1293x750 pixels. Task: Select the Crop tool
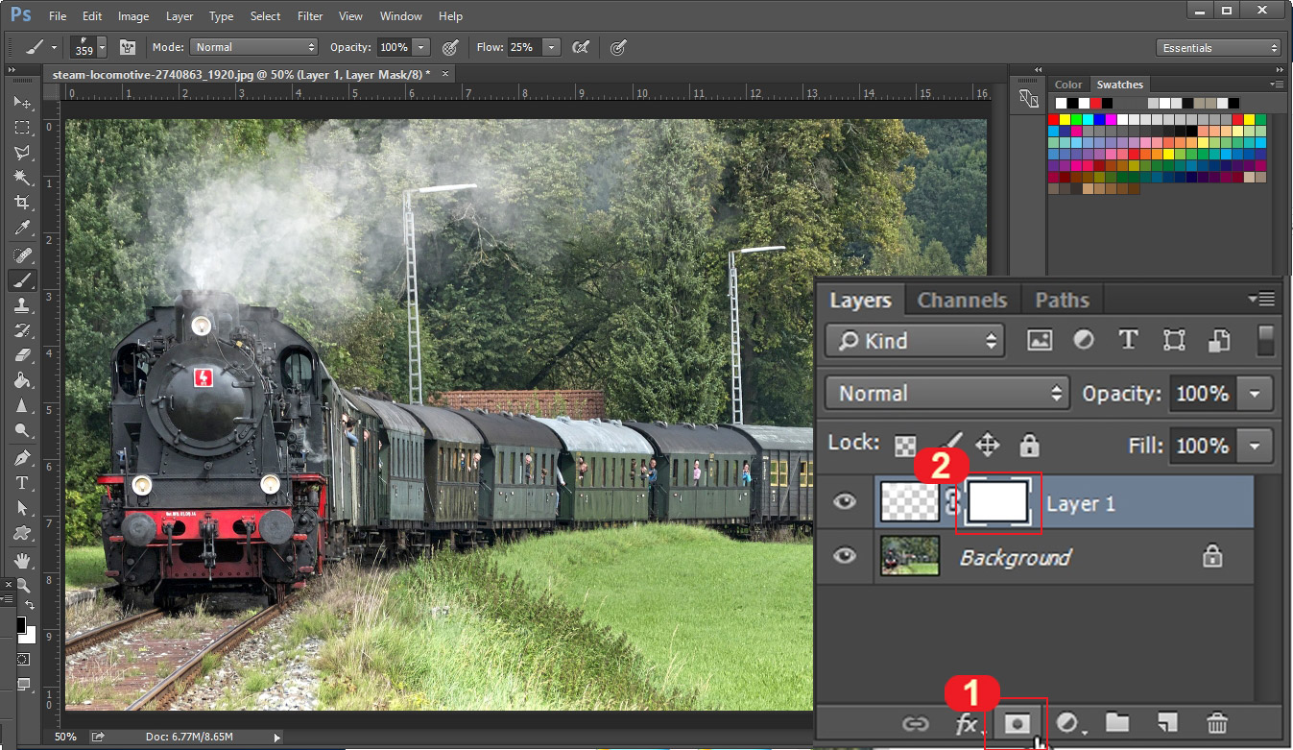pyautogui.click(x=22, y=203)
